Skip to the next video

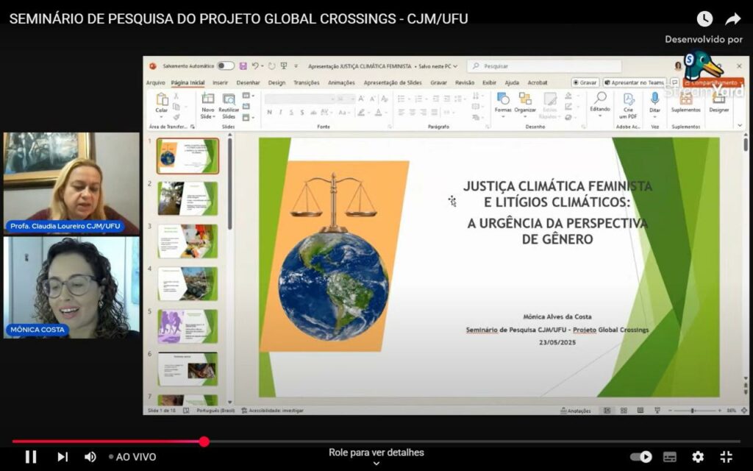63,456
